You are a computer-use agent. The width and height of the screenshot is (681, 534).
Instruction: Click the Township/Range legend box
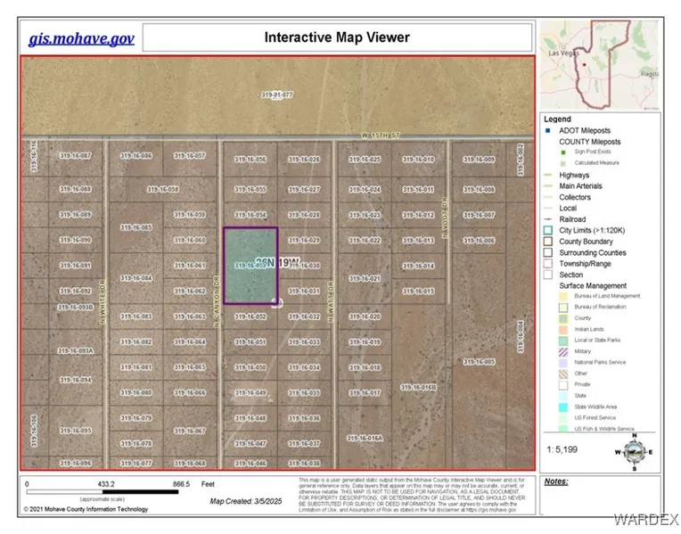pyautogui.click(x=549, y=263)
